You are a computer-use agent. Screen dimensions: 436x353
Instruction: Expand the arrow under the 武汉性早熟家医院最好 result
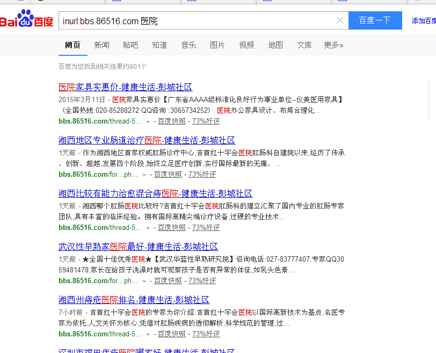click(x=144, y=282)
